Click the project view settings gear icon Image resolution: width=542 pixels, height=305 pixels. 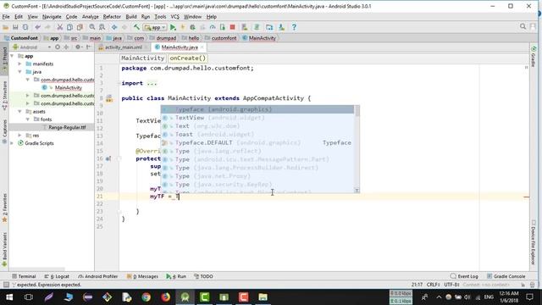78,47
